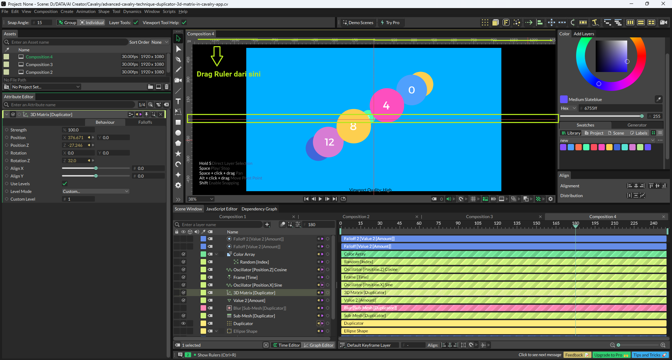
Task: Click the Polygon shape tool
Action: point(178,143)
